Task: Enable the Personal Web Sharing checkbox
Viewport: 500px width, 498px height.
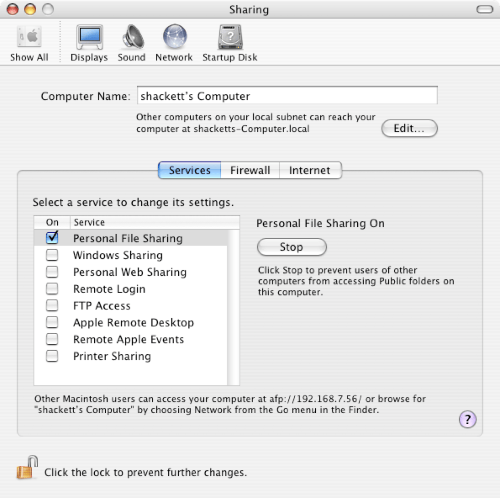Action: 52,272
